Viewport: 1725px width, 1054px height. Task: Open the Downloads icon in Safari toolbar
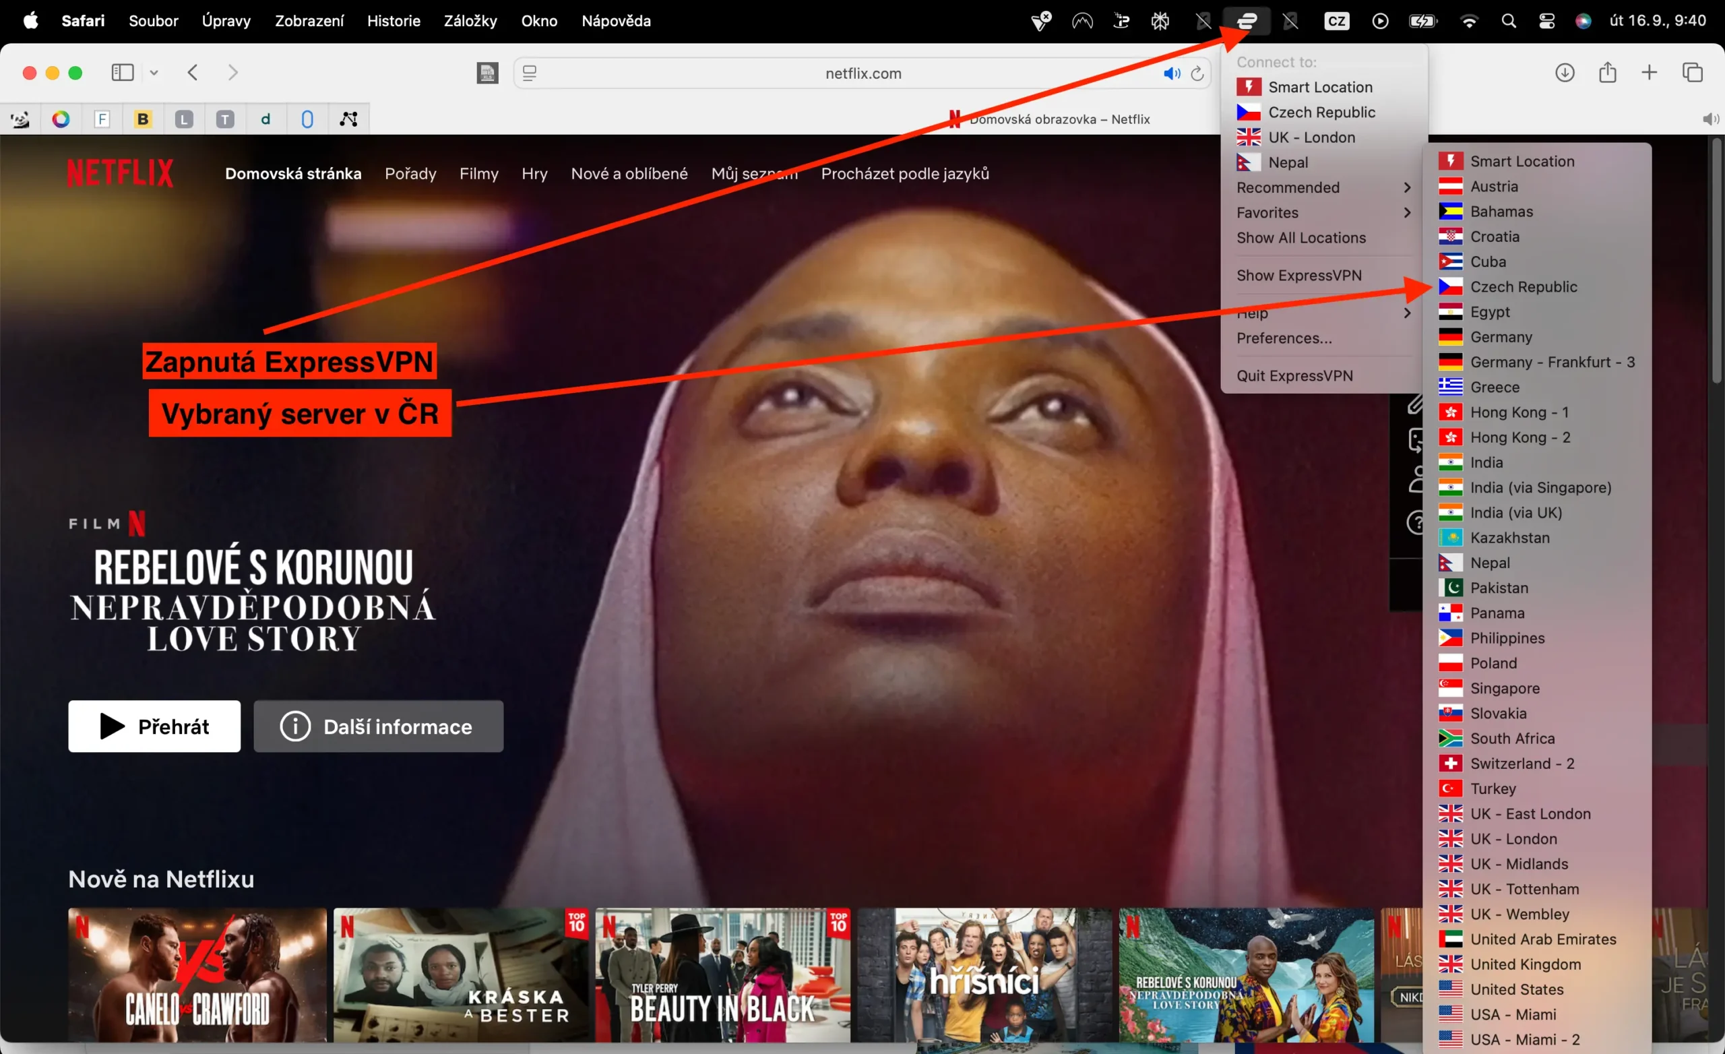pos(1565,72)
